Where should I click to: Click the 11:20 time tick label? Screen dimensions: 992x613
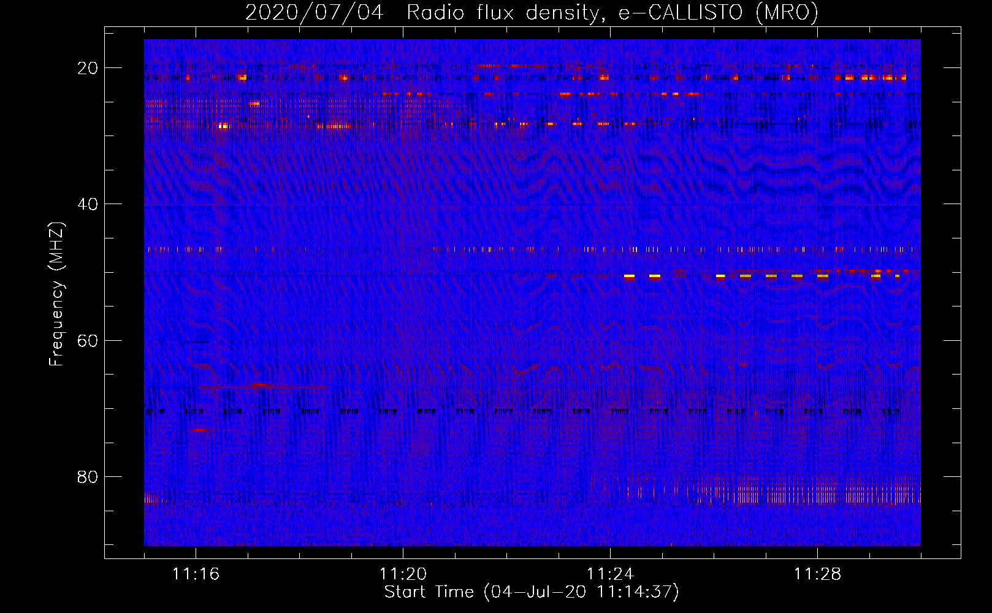pyautogui.click(x=403, y=574)
